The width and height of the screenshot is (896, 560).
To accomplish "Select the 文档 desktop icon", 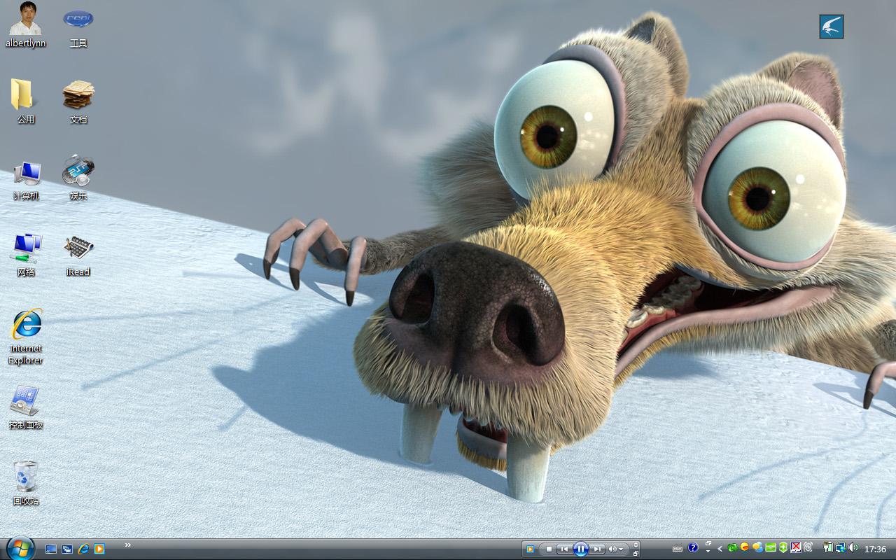I will coord(78,101).
